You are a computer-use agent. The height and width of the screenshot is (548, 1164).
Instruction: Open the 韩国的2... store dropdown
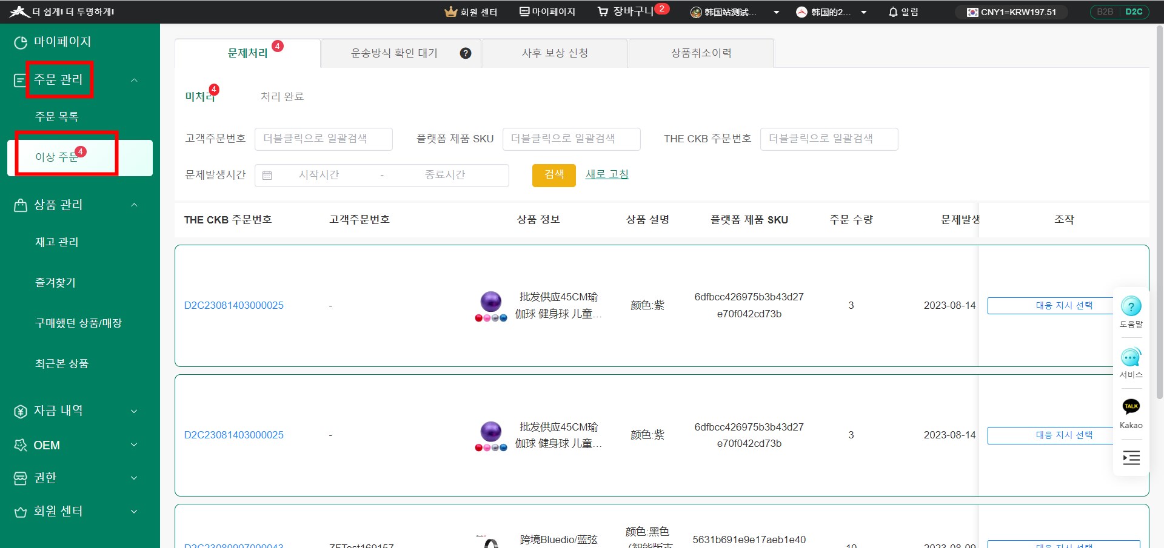(x=831, y=12)
